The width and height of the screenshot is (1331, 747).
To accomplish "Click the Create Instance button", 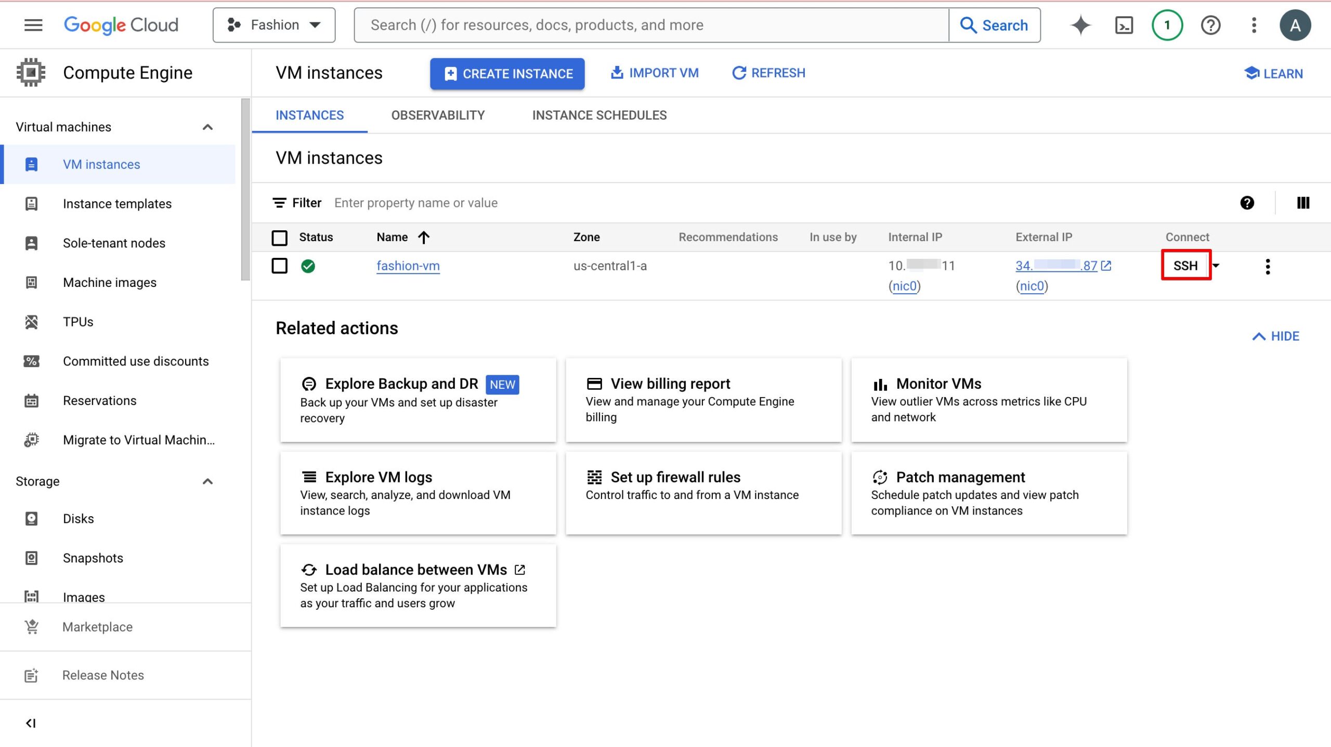I will [x=507, y=74].
